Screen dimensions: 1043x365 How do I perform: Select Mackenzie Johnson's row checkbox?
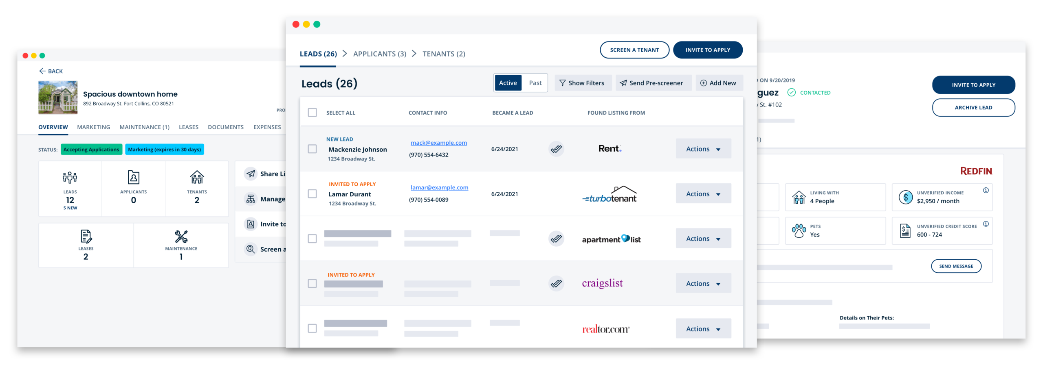coord(312,149)
